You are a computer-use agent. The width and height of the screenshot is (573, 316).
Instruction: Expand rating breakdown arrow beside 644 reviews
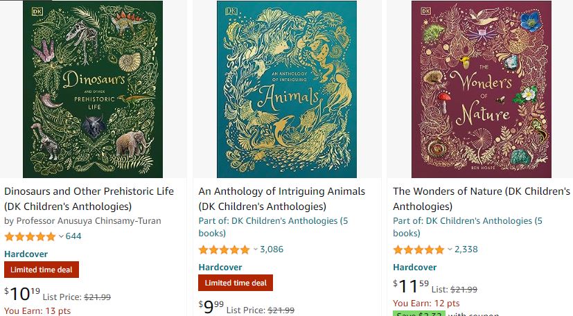61,236
